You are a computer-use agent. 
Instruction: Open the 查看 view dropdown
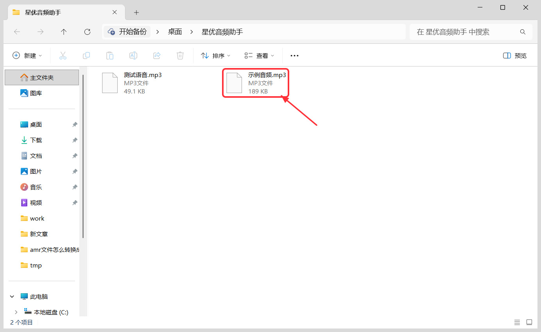259,56
